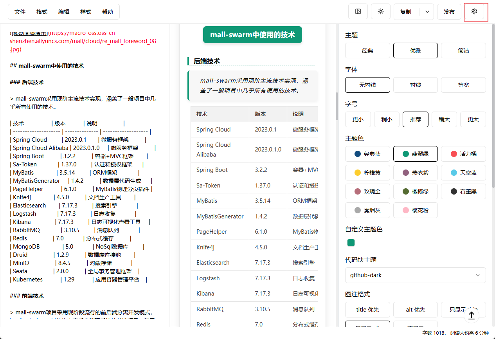Screen dimensions: 495x339
Task: Click the '### 后端技术' line in editor
Action: click(27, 82)
